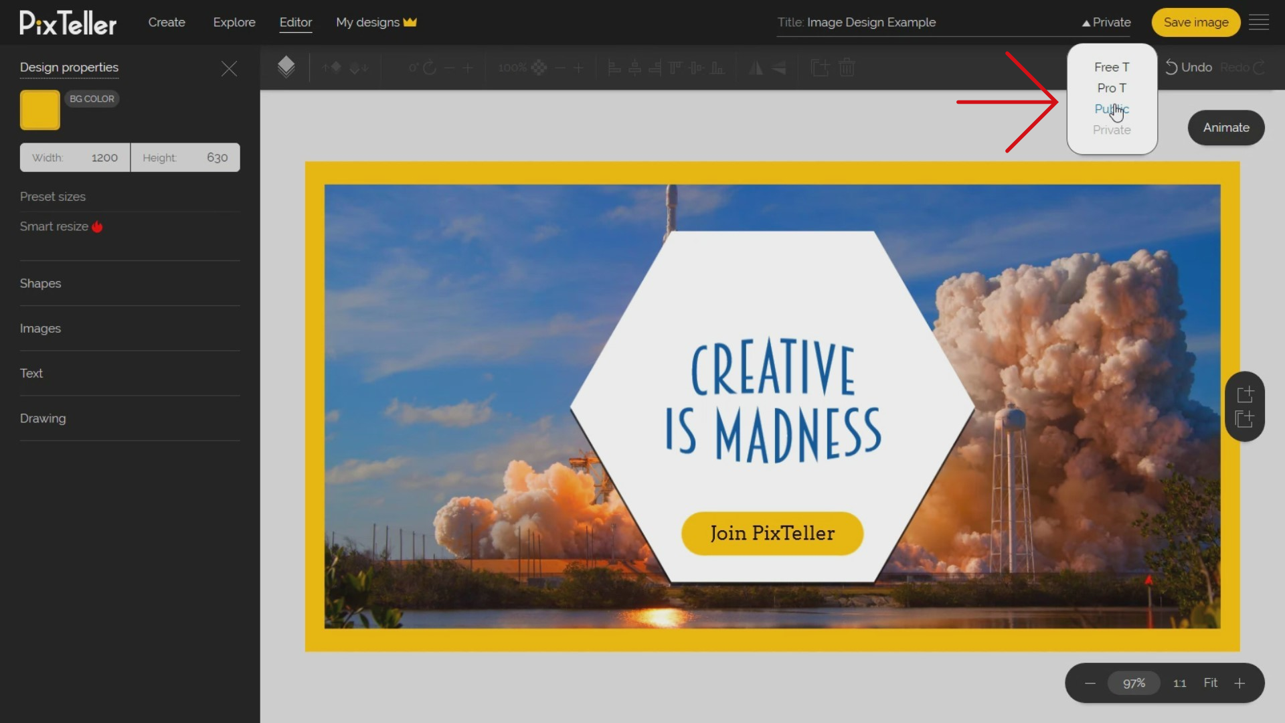Expand the Drawing section

point(130,418)
